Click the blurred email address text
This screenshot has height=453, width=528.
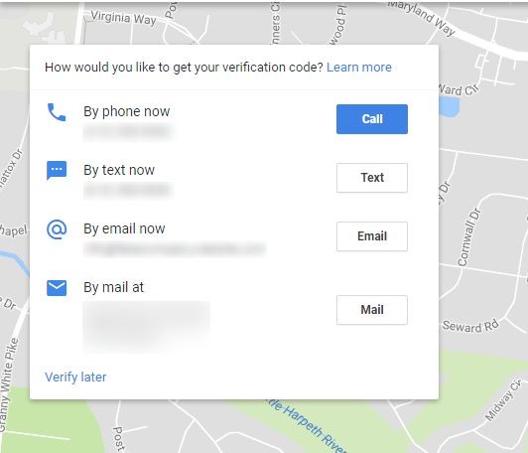point(175,249)
